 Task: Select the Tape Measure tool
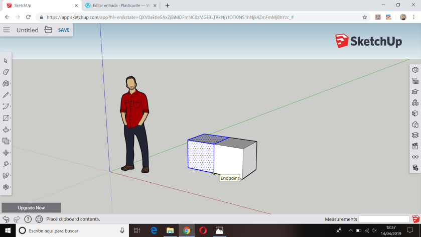coord(6,164)
